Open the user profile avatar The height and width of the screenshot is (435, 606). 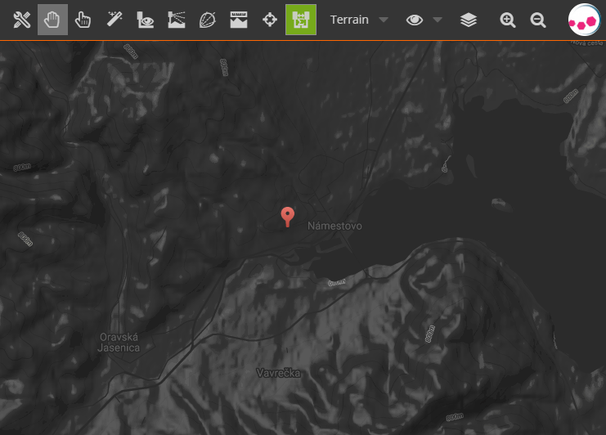pyautogui.click(x=584, y=20)
